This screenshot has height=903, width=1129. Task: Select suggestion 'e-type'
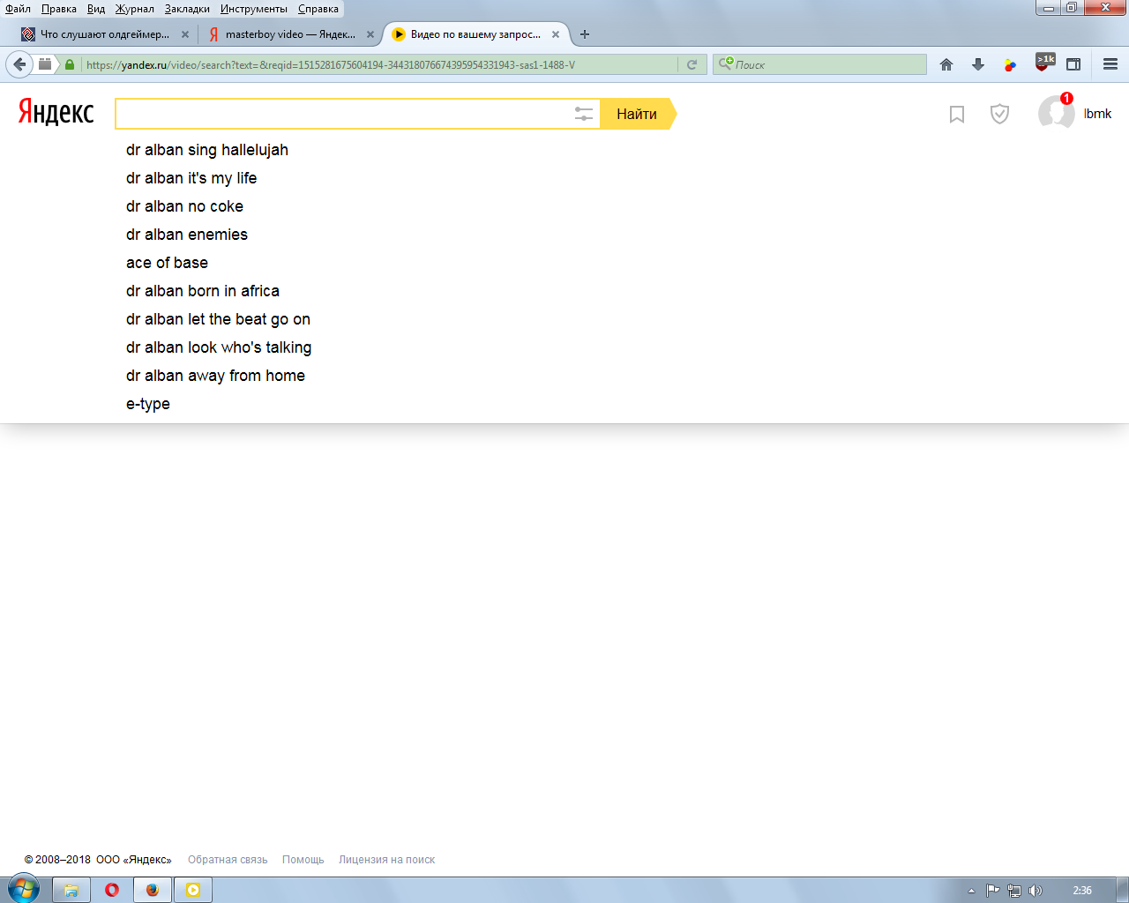tap(148, 404)
